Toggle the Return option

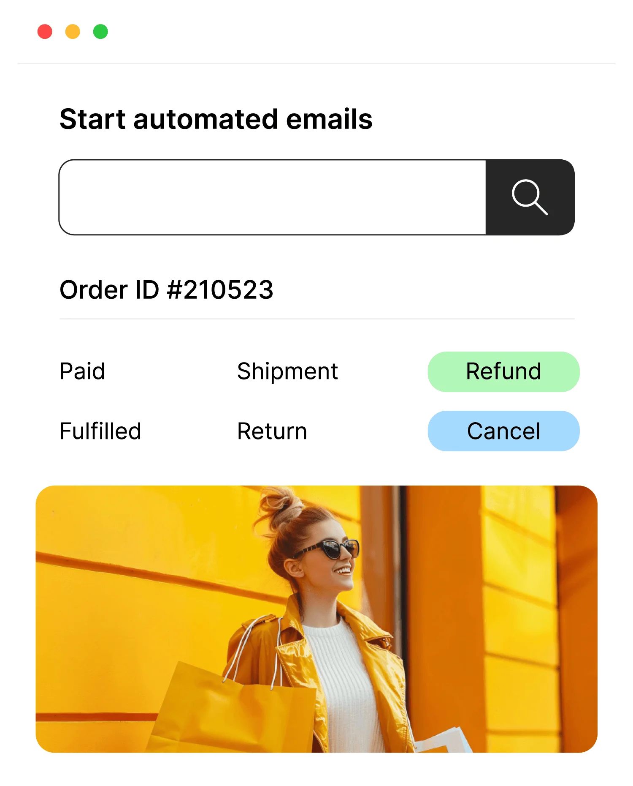(272, 431)
